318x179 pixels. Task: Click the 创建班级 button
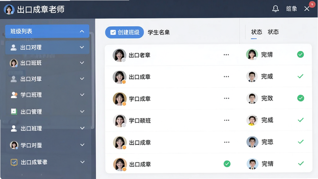124,32
